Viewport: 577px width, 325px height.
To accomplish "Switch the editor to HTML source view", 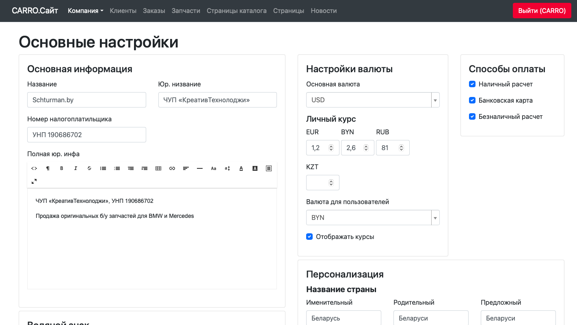I will pos(34,168).
